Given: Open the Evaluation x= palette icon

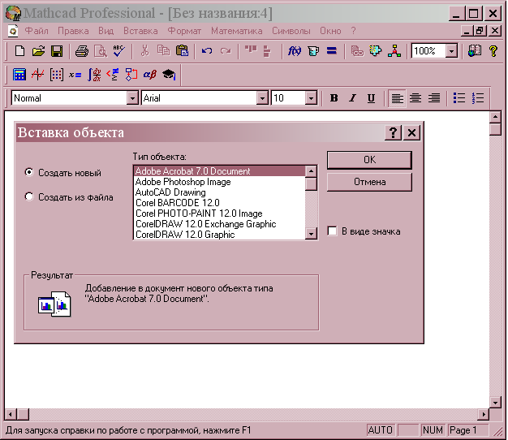Looking at the screenshot, I should pyautogui.click(x=75, y=75).
